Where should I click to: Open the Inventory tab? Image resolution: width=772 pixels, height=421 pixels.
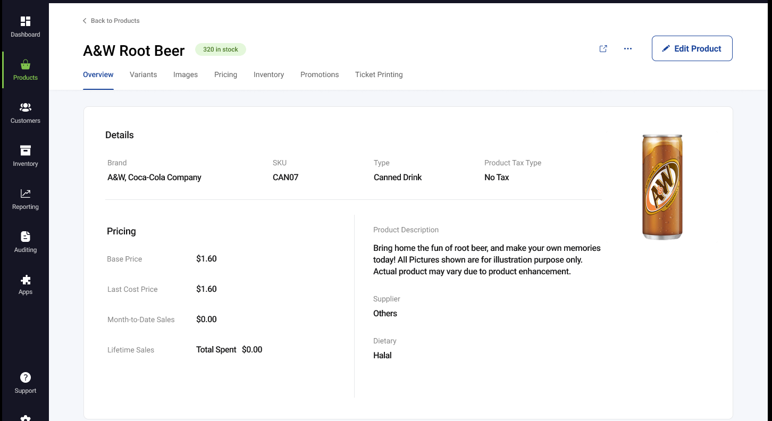(x=268, y=74)
